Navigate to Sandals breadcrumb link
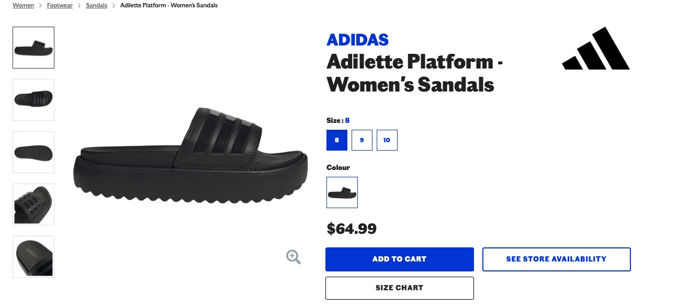This screenshot has height=307, width=700. pos(96,5)
